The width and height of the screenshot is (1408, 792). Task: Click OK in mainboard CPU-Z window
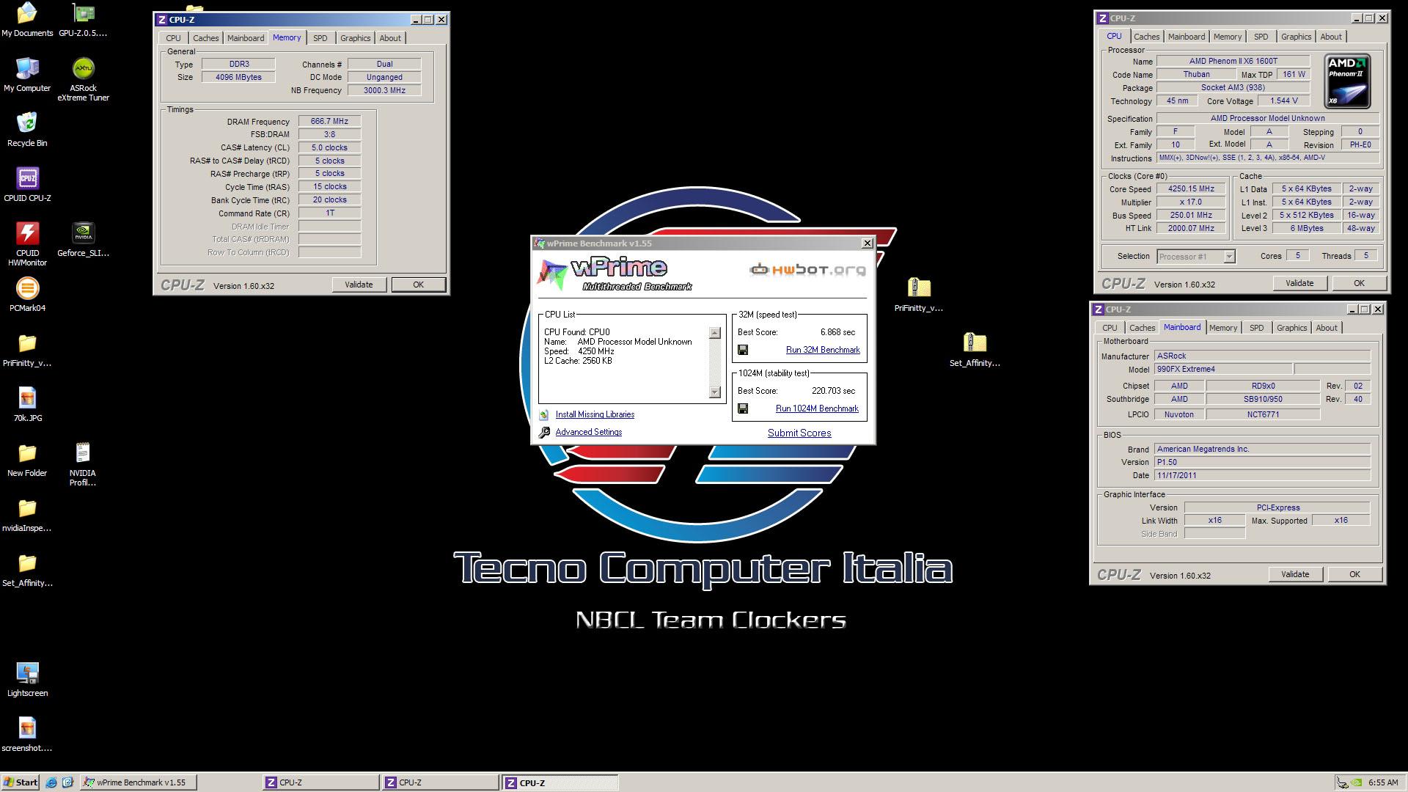click(1354, 574)
